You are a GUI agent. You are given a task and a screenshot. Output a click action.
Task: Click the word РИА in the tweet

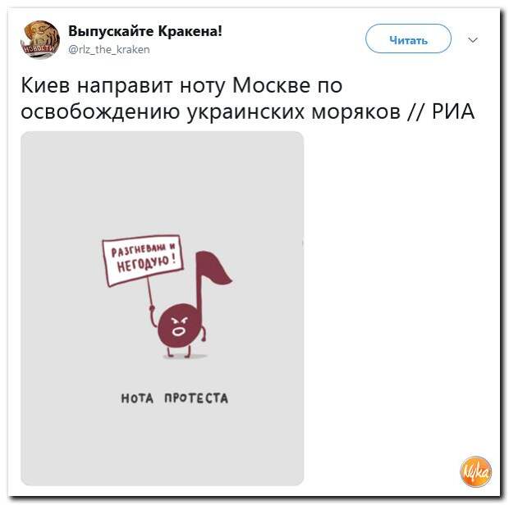point(453,111)
